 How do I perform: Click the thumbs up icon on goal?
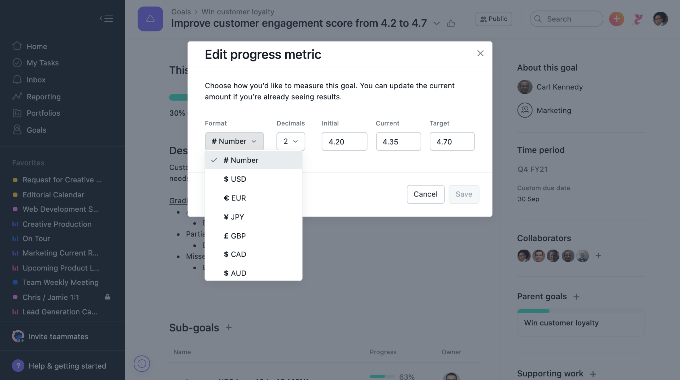tap(451, 22)
